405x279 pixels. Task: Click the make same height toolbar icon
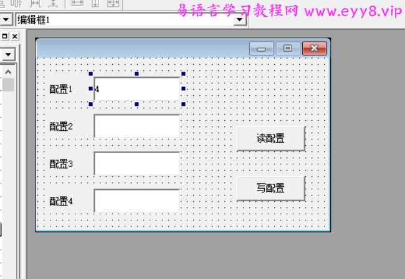95,3
